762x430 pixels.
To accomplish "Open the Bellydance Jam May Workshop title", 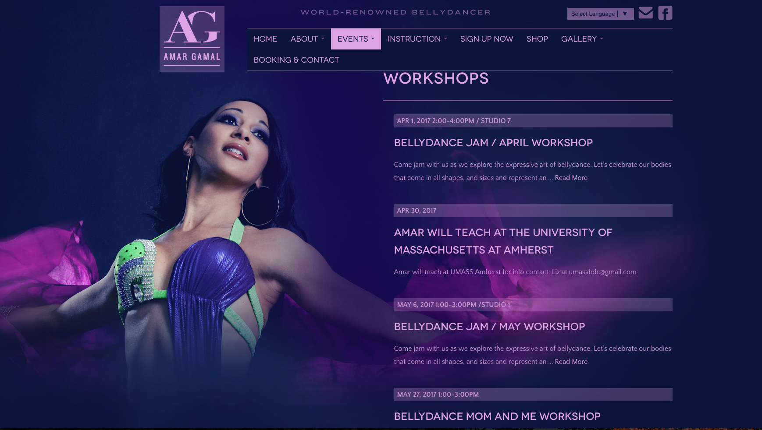I will coord(489,327).
